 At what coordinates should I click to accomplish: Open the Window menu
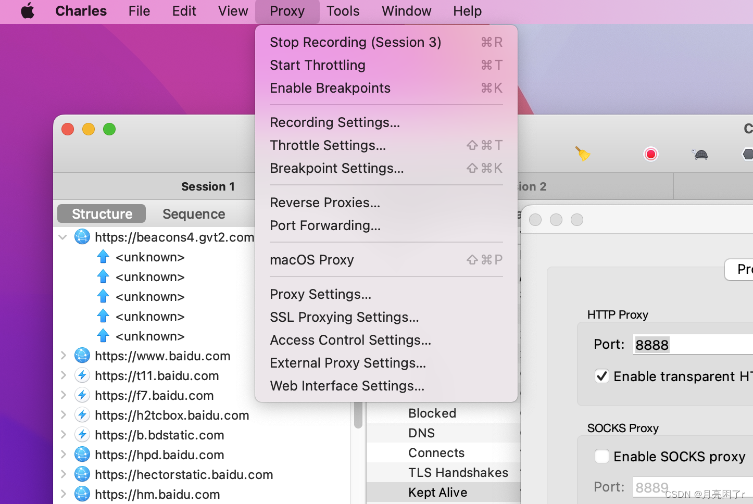[406, 11]
